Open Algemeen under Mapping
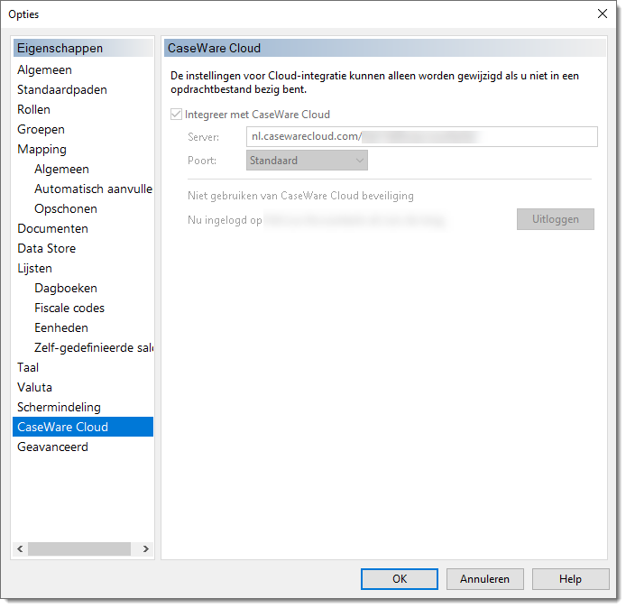Image resolution: width=626 pixels, height=608 pixels. (61, 170)
